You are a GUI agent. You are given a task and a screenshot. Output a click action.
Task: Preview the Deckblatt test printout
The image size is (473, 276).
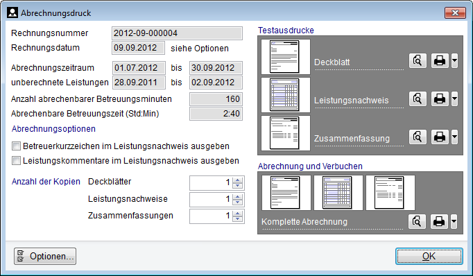tap(418, 60)
